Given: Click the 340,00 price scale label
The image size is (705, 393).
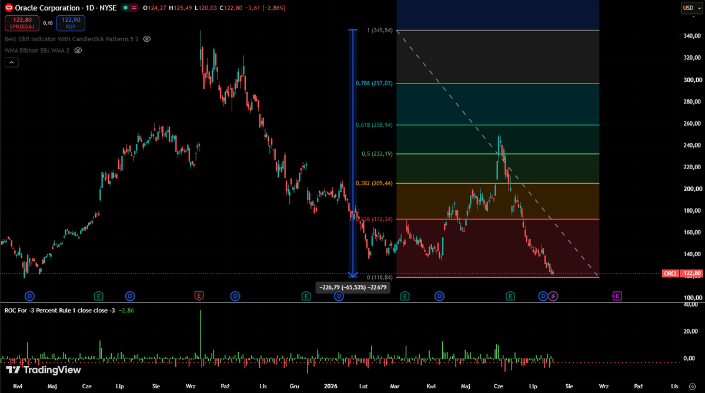Looking at the screenshot, I should click(693, 36).
